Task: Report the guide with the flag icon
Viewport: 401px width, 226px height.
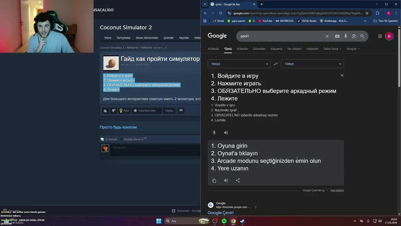Action: coord(181,110)
